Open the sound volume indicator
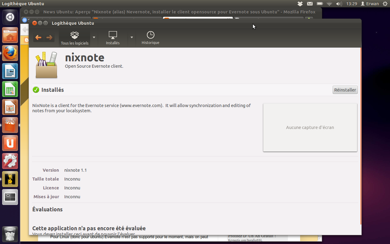The image size is (390, 244). pyautogui.click(x=339, y=4)
